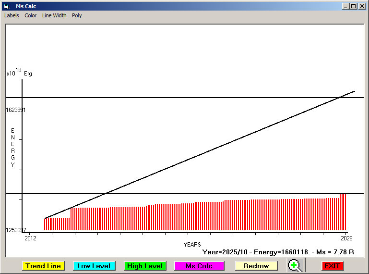Click the Ms Calc title bar icon

[x=6, y=6]
